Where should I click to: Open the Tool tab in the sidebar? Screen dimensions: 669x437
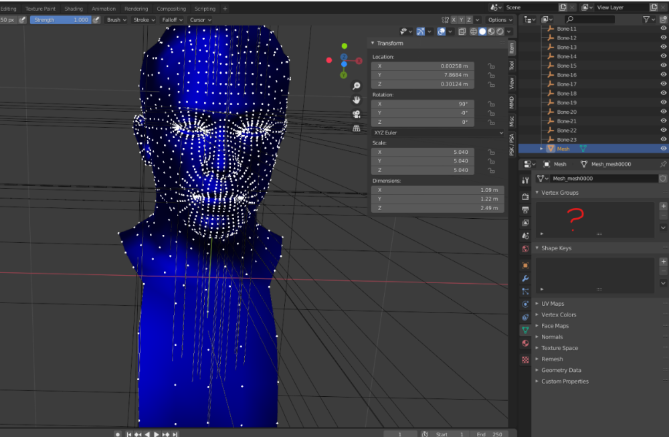[x=512, y=66]
